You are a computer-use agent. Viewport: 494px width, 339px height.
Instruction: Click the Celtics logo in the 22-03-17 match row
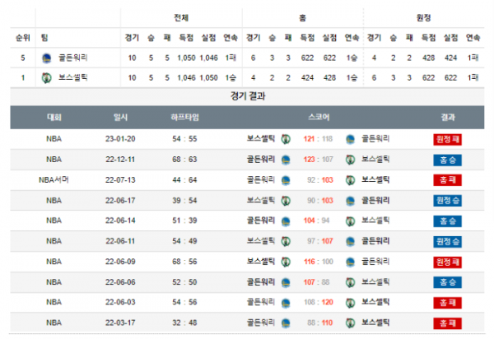[350, 323]
